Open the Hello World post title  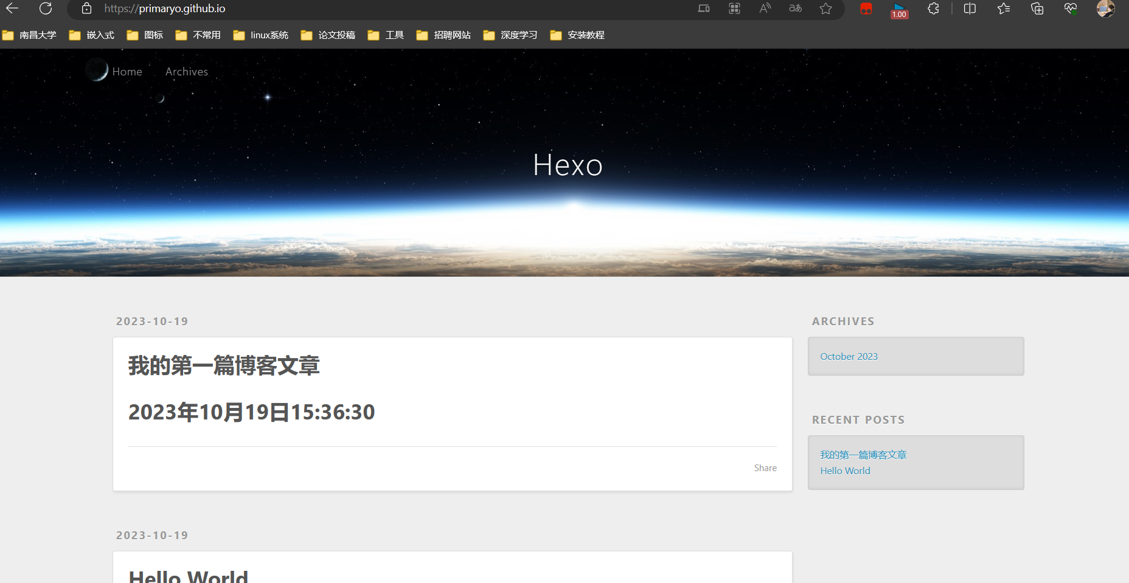(x=189, y=576)
